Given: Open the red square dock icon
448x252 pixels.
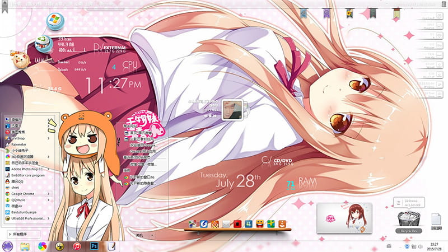Looking at the screenshot, I should [x=237, y=224].
